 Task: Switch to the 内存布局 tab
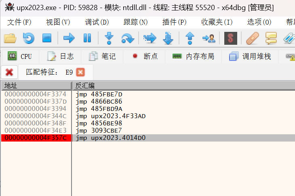click(x=193, y=56)
